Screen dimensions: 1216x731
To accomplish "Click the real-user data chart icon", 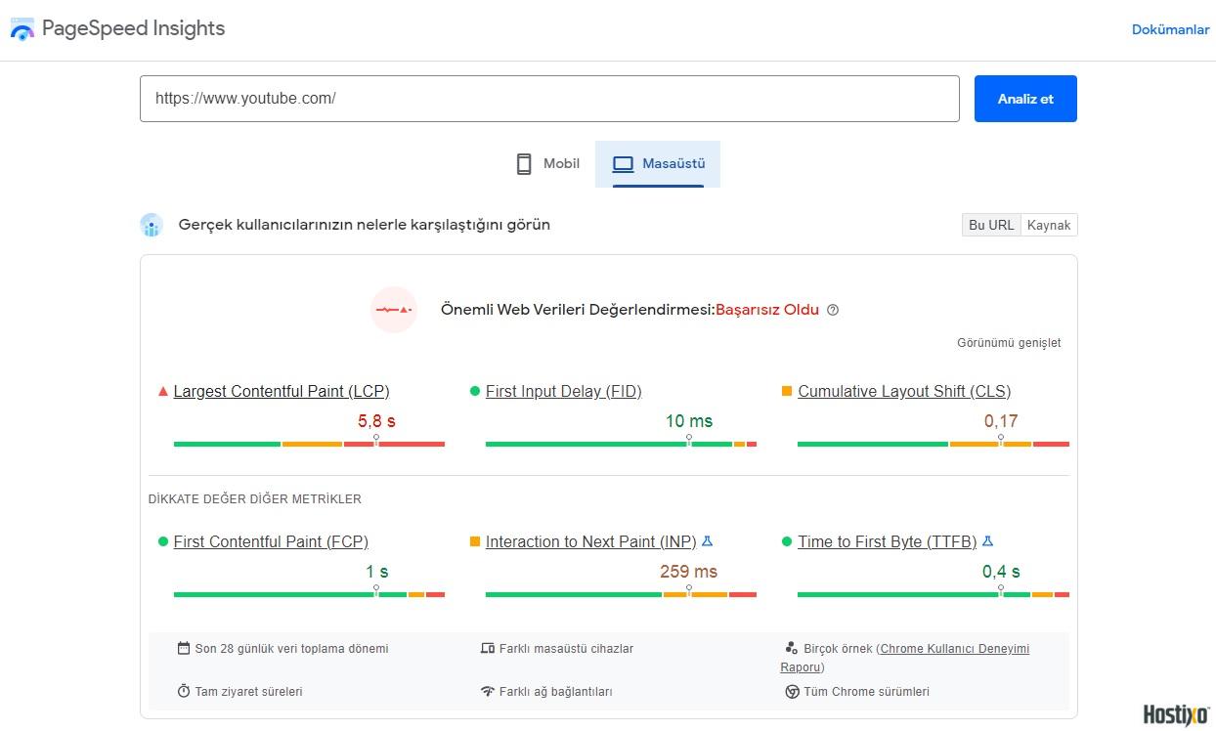I will (x=151, y=225).
